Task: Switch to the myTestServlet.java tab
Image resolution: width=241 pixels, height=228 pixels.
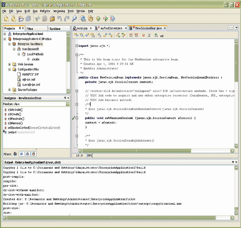Action: pyautogui.click(x=111, y=28)
